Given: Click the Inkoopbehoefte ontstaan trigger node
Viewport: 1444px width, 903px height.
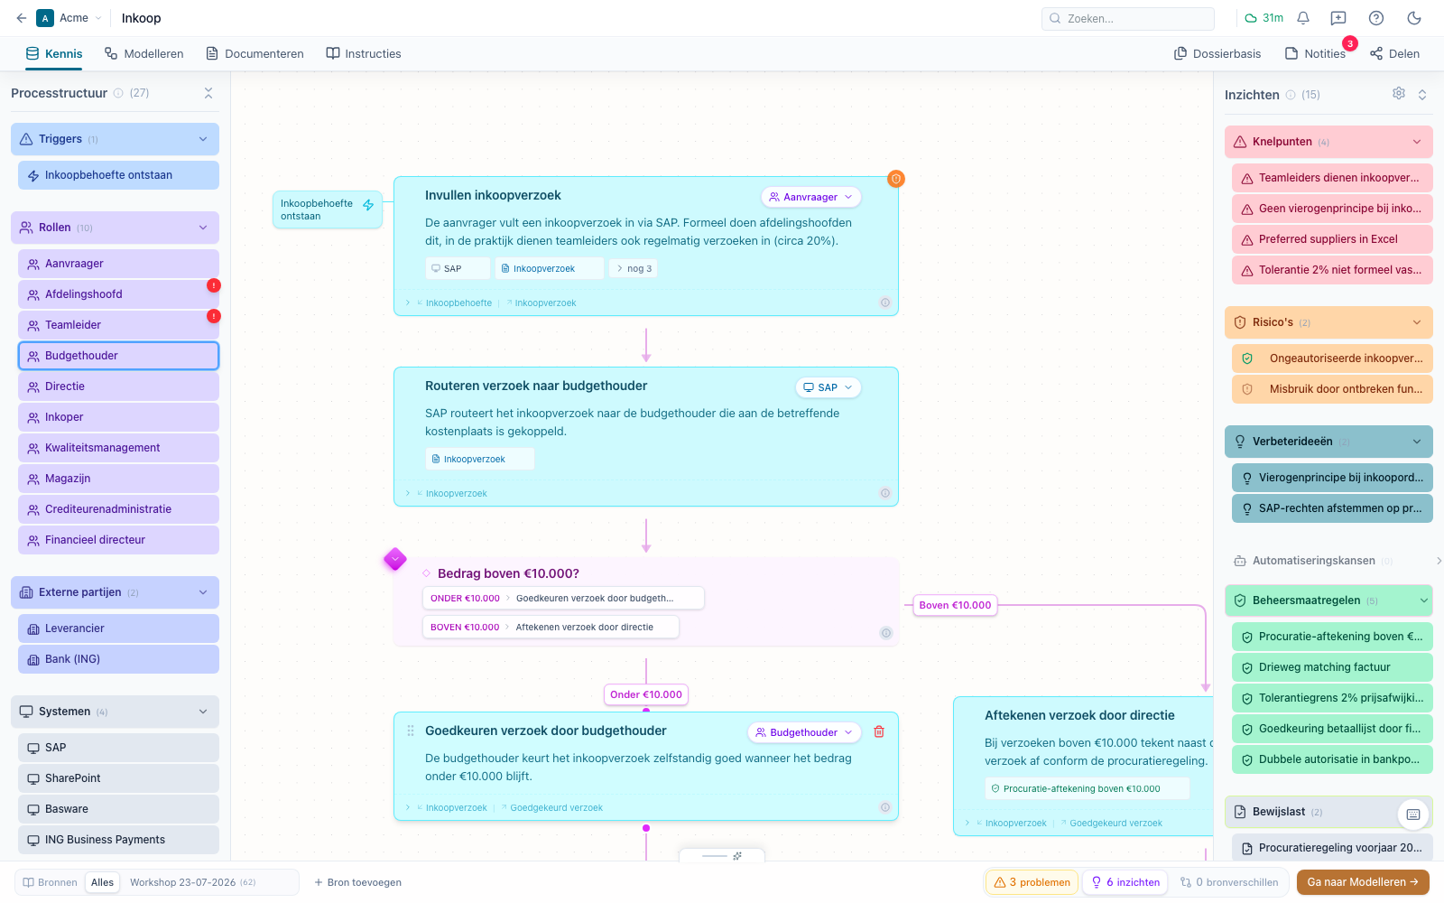Looking at the screenshot, I should [x=328, y=209].
